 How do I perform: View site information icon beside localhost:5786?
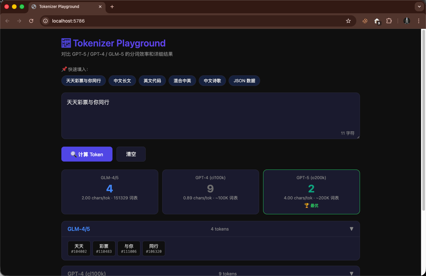coord(46,21)
